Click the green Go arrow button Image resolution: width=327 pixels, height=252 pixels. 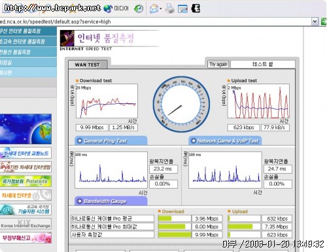[324, 22]
